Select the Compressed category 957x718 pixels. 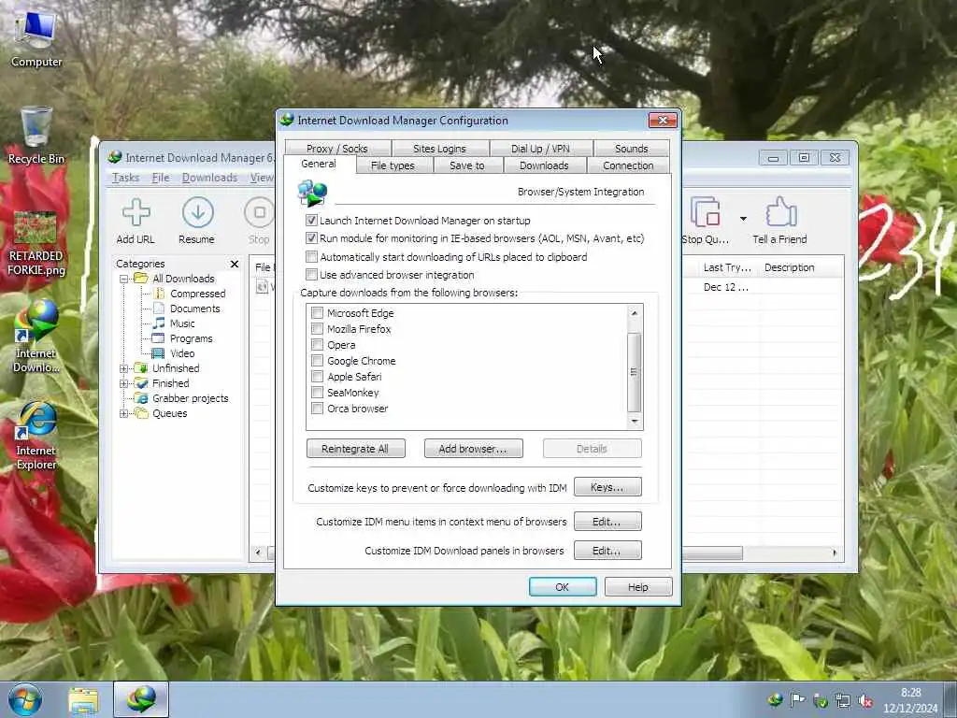197,294
